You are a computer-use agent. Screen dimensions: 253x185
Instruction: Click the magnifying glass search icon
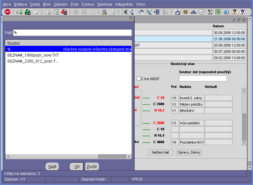[x=149, y=12]
